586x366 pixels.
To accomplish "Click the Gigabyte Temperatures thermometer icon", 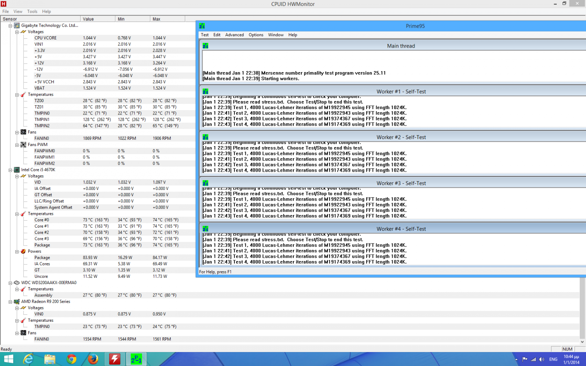I will (x=23, y=94).
